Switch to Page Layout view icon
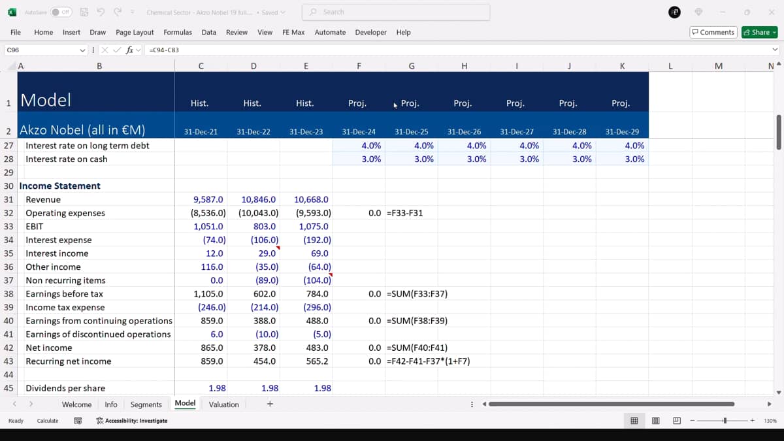Image resolution: width=784 pixels, height=441 pixels. pos(655,421)
